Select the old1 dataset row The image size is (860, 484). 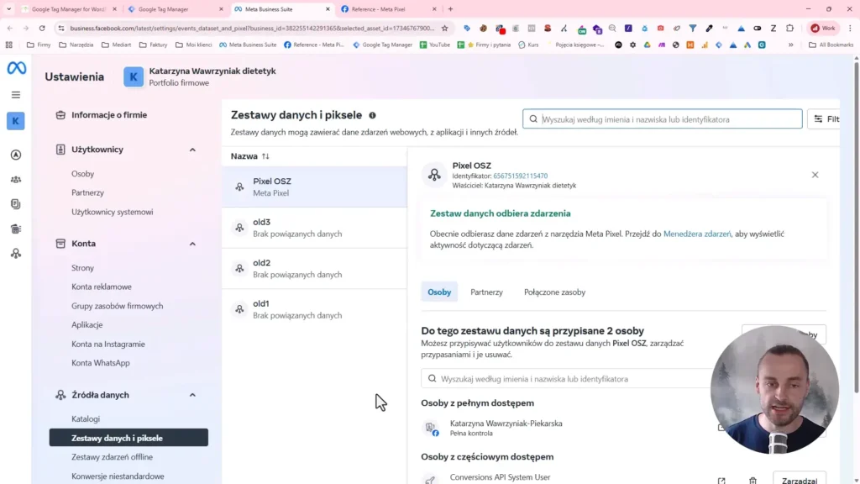314,309
